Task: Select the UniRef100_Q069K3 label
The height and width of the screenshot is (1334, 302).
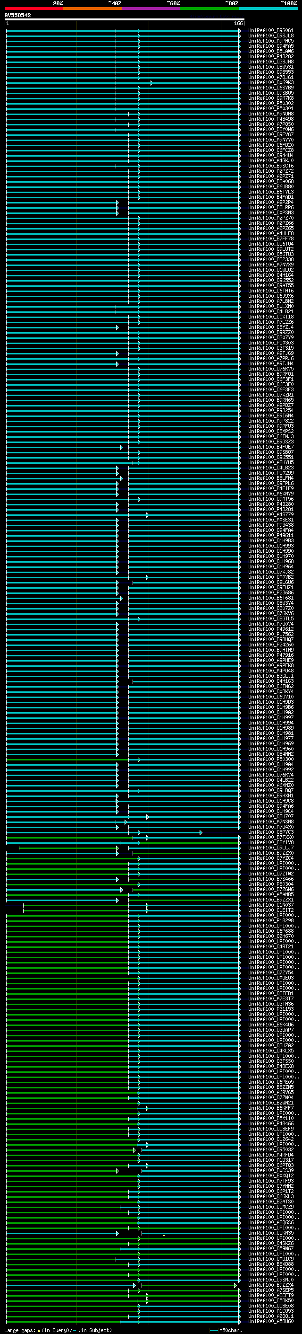Action: (270, 82)
